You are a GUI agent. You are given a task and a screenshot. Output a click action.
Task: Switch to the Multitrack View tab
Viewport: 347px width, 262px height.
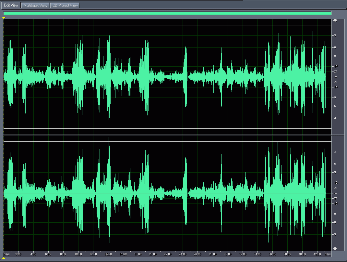(x=35, y=5)
